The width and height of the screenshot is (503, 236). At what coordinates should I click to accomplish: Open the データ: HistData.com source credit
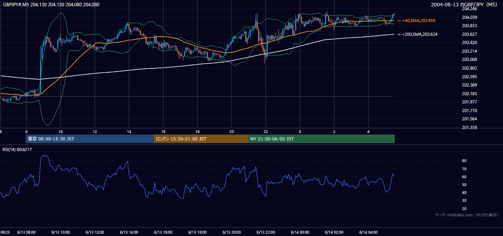pyautogui.click(x=466, y=215)
